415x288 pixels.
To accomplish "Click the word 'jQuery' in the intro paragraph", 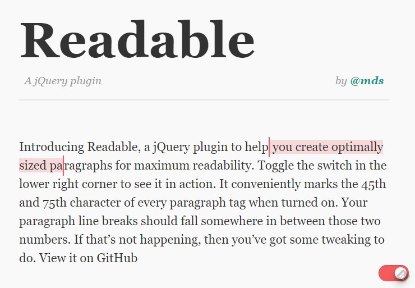I will [172, 147].
